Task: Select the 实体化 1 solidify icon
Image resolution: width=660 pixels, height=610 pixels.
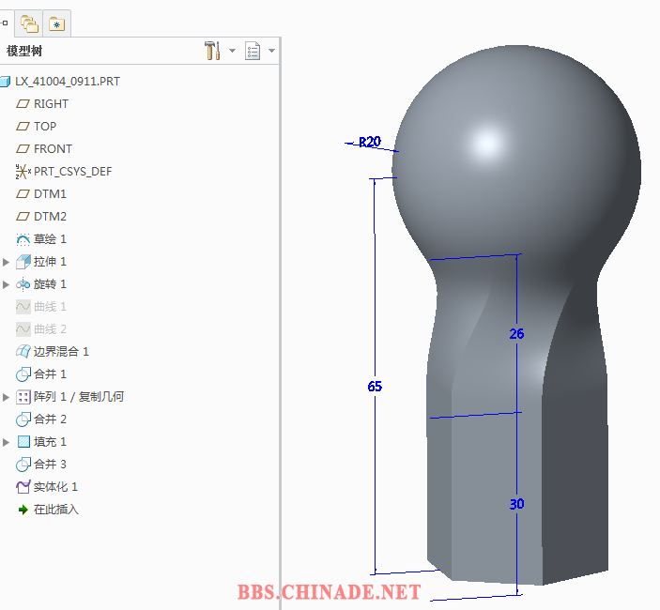Action: (x=23, y=487)
